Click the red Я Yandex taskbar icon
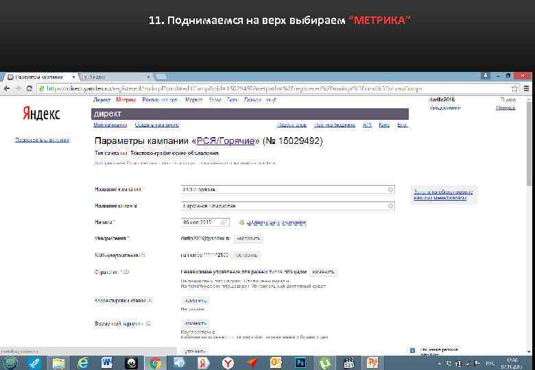 click(x=203, y=363)
